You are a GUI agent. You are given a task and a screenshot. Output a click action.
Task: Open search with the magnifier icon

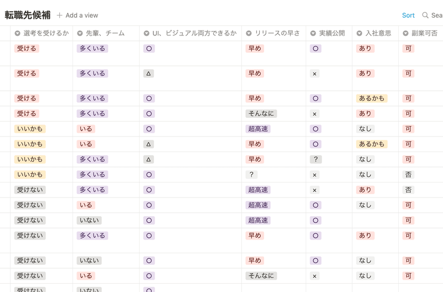coord(425,15)
